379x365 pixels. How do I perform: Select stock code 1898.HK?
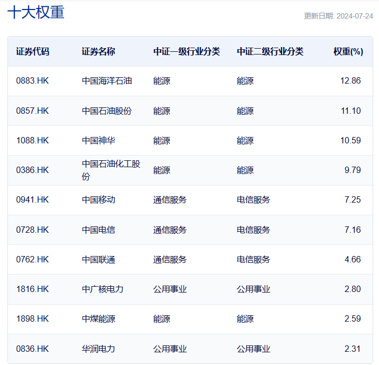coord(32,319)
